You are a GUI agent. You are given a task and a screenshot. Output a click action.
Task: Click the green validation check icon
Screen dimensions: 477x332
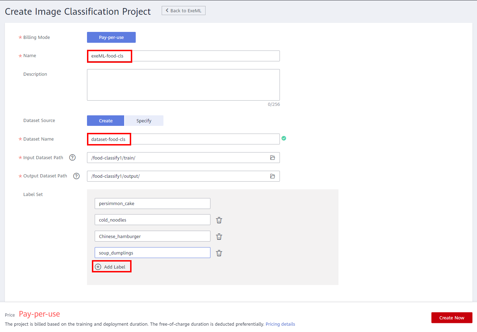pos(284,138)
